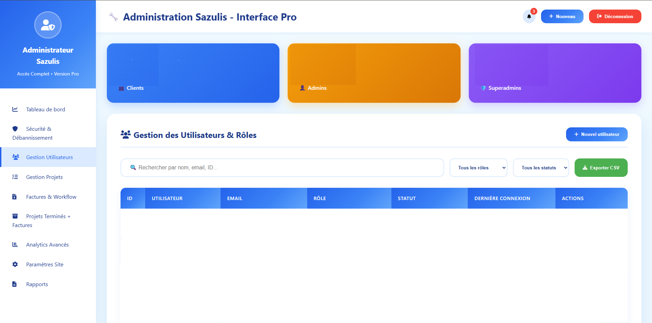The width and height of the screenshot is (652, 323).
Task: Log out with the Déconnexion button
Action: (x=615, y=16)
